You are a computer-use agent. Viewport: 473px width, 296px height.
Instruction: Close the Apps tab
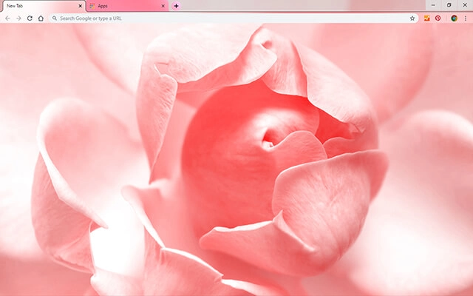coord(163,6)
